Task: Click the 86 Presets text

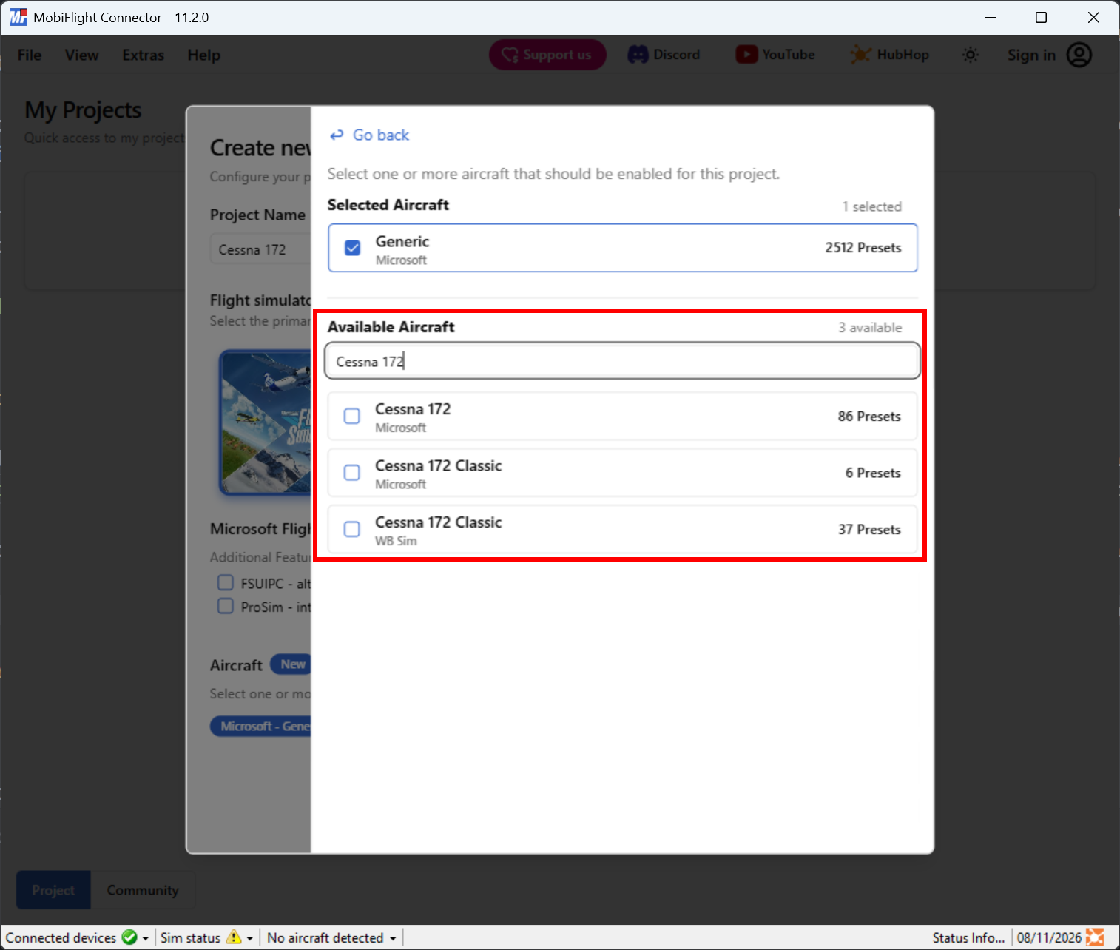Action: pyautogui.click(x=869, y=416)
